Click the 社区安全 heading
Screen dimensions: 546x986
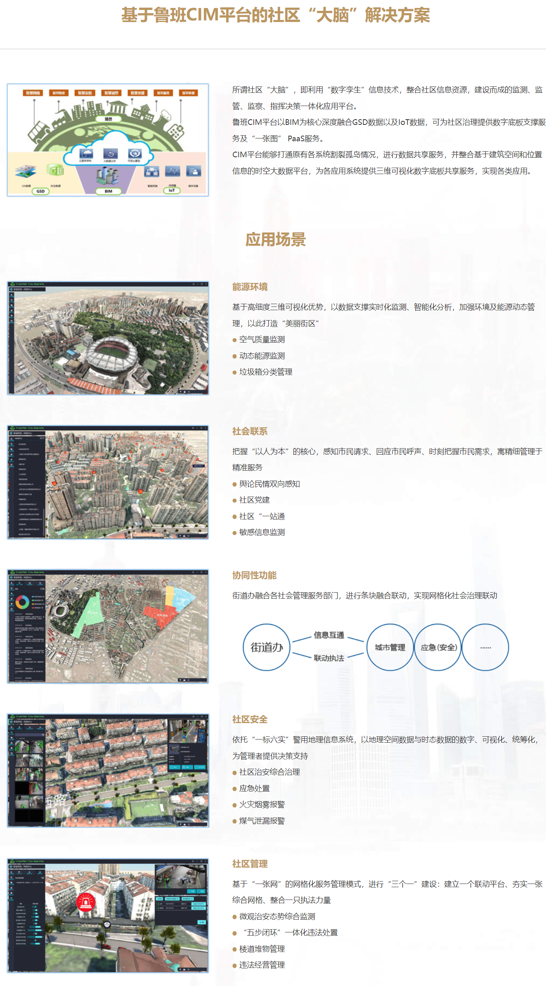coord(250,719)
